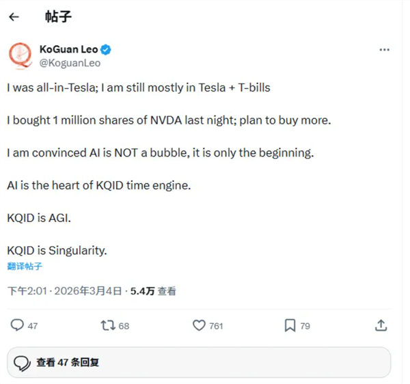Image resolution: width=410 pixels, height=384 pixels.
Task: Click the 帖子 page header title
Action: coord(58,16)
